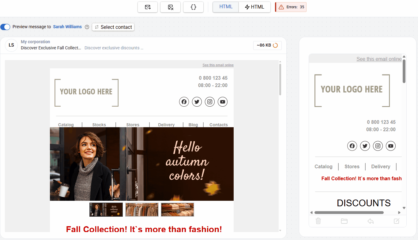Image resolution: width=418 pixels, height=240 pixels.
Task: Click the YOUR LOGO HERE image in mobile preview
Action: [x=352, y=90]
